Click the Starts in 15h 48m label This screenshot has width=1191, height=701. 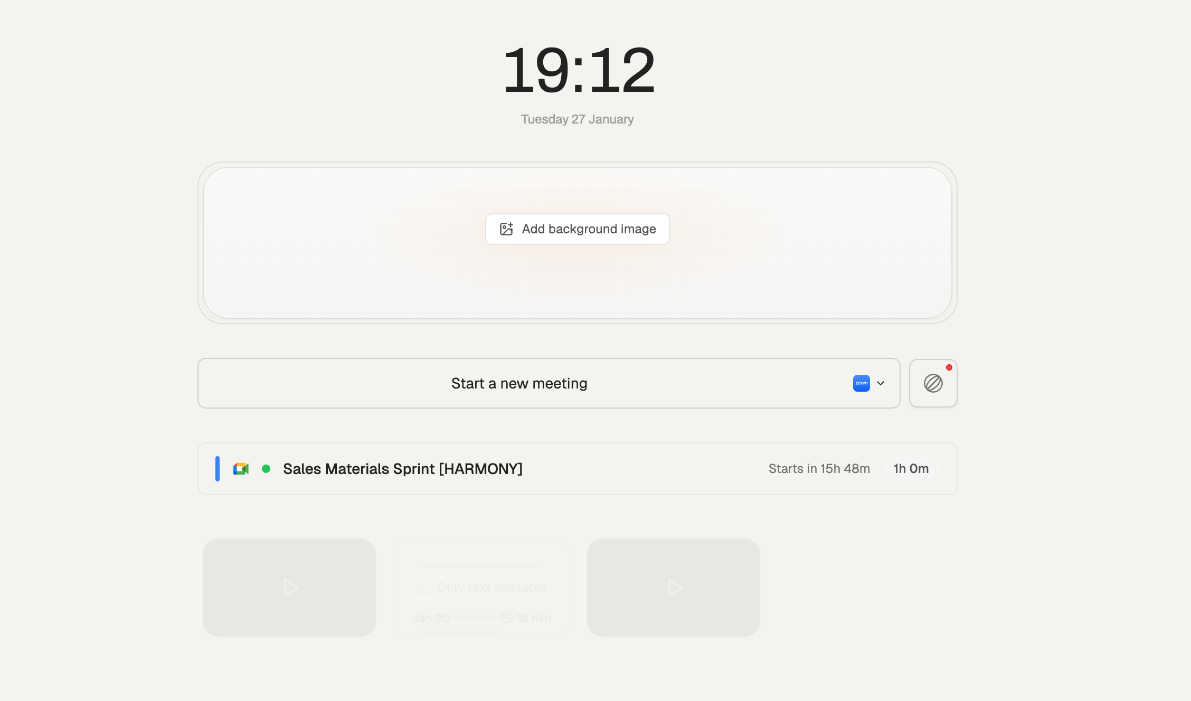(x=819, y=469)
